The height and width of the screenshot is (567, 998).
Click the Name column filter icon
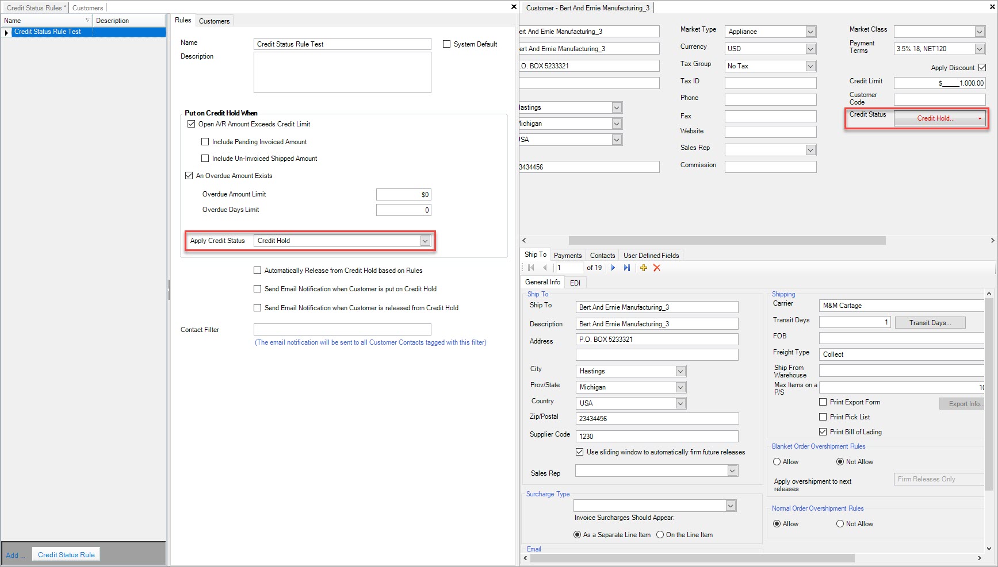(x=87, y=20)
